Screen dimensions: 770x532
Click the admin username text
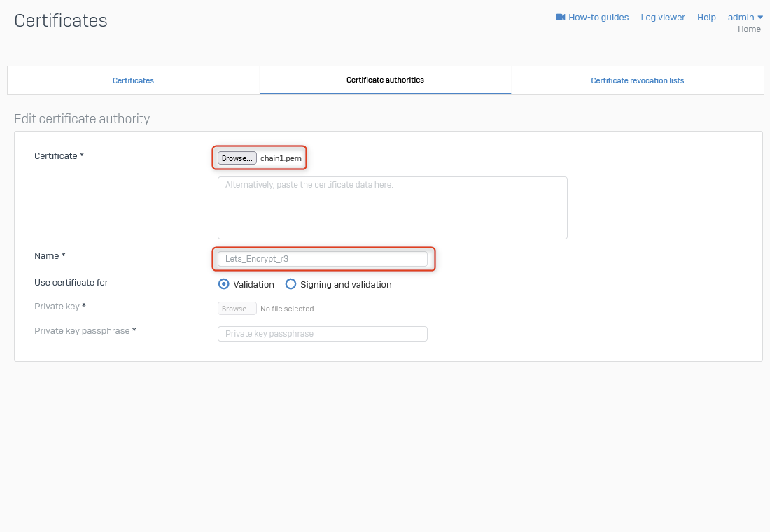pos(741,17)
